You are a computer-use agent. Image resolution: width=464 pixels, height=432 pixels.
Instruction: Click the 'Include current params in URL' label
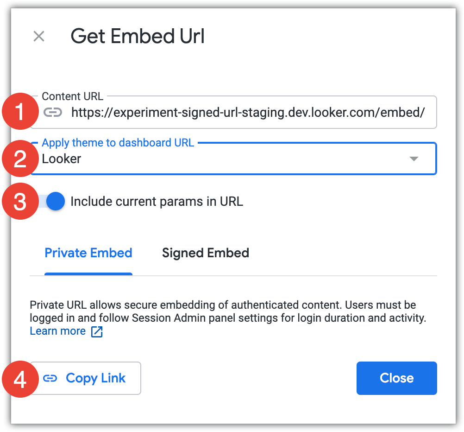click(157, 202)
